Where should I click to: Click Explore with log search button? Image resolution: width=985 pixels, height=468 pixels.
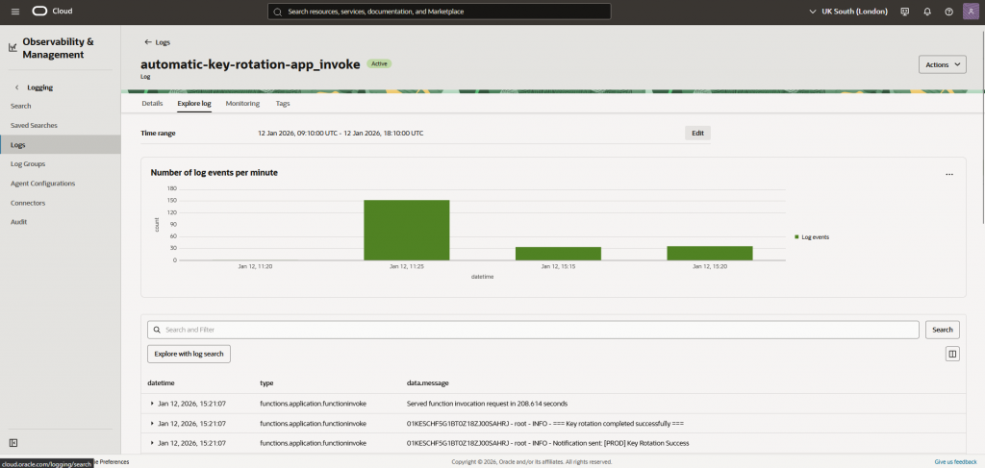189,354
